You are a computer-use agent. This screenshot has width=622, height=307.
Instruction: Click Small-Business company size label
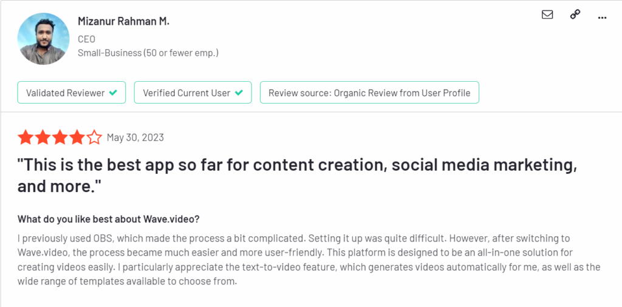point(148,53)
